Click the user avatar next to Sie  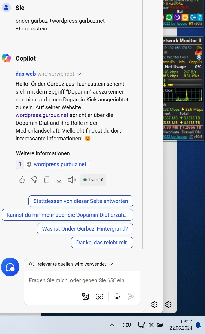click(x=6, y=8)
